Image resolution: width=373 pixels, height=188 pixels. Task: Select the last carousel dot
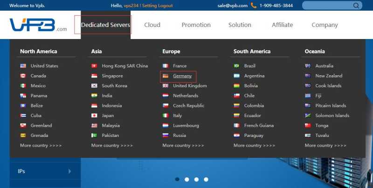[206, 180]
